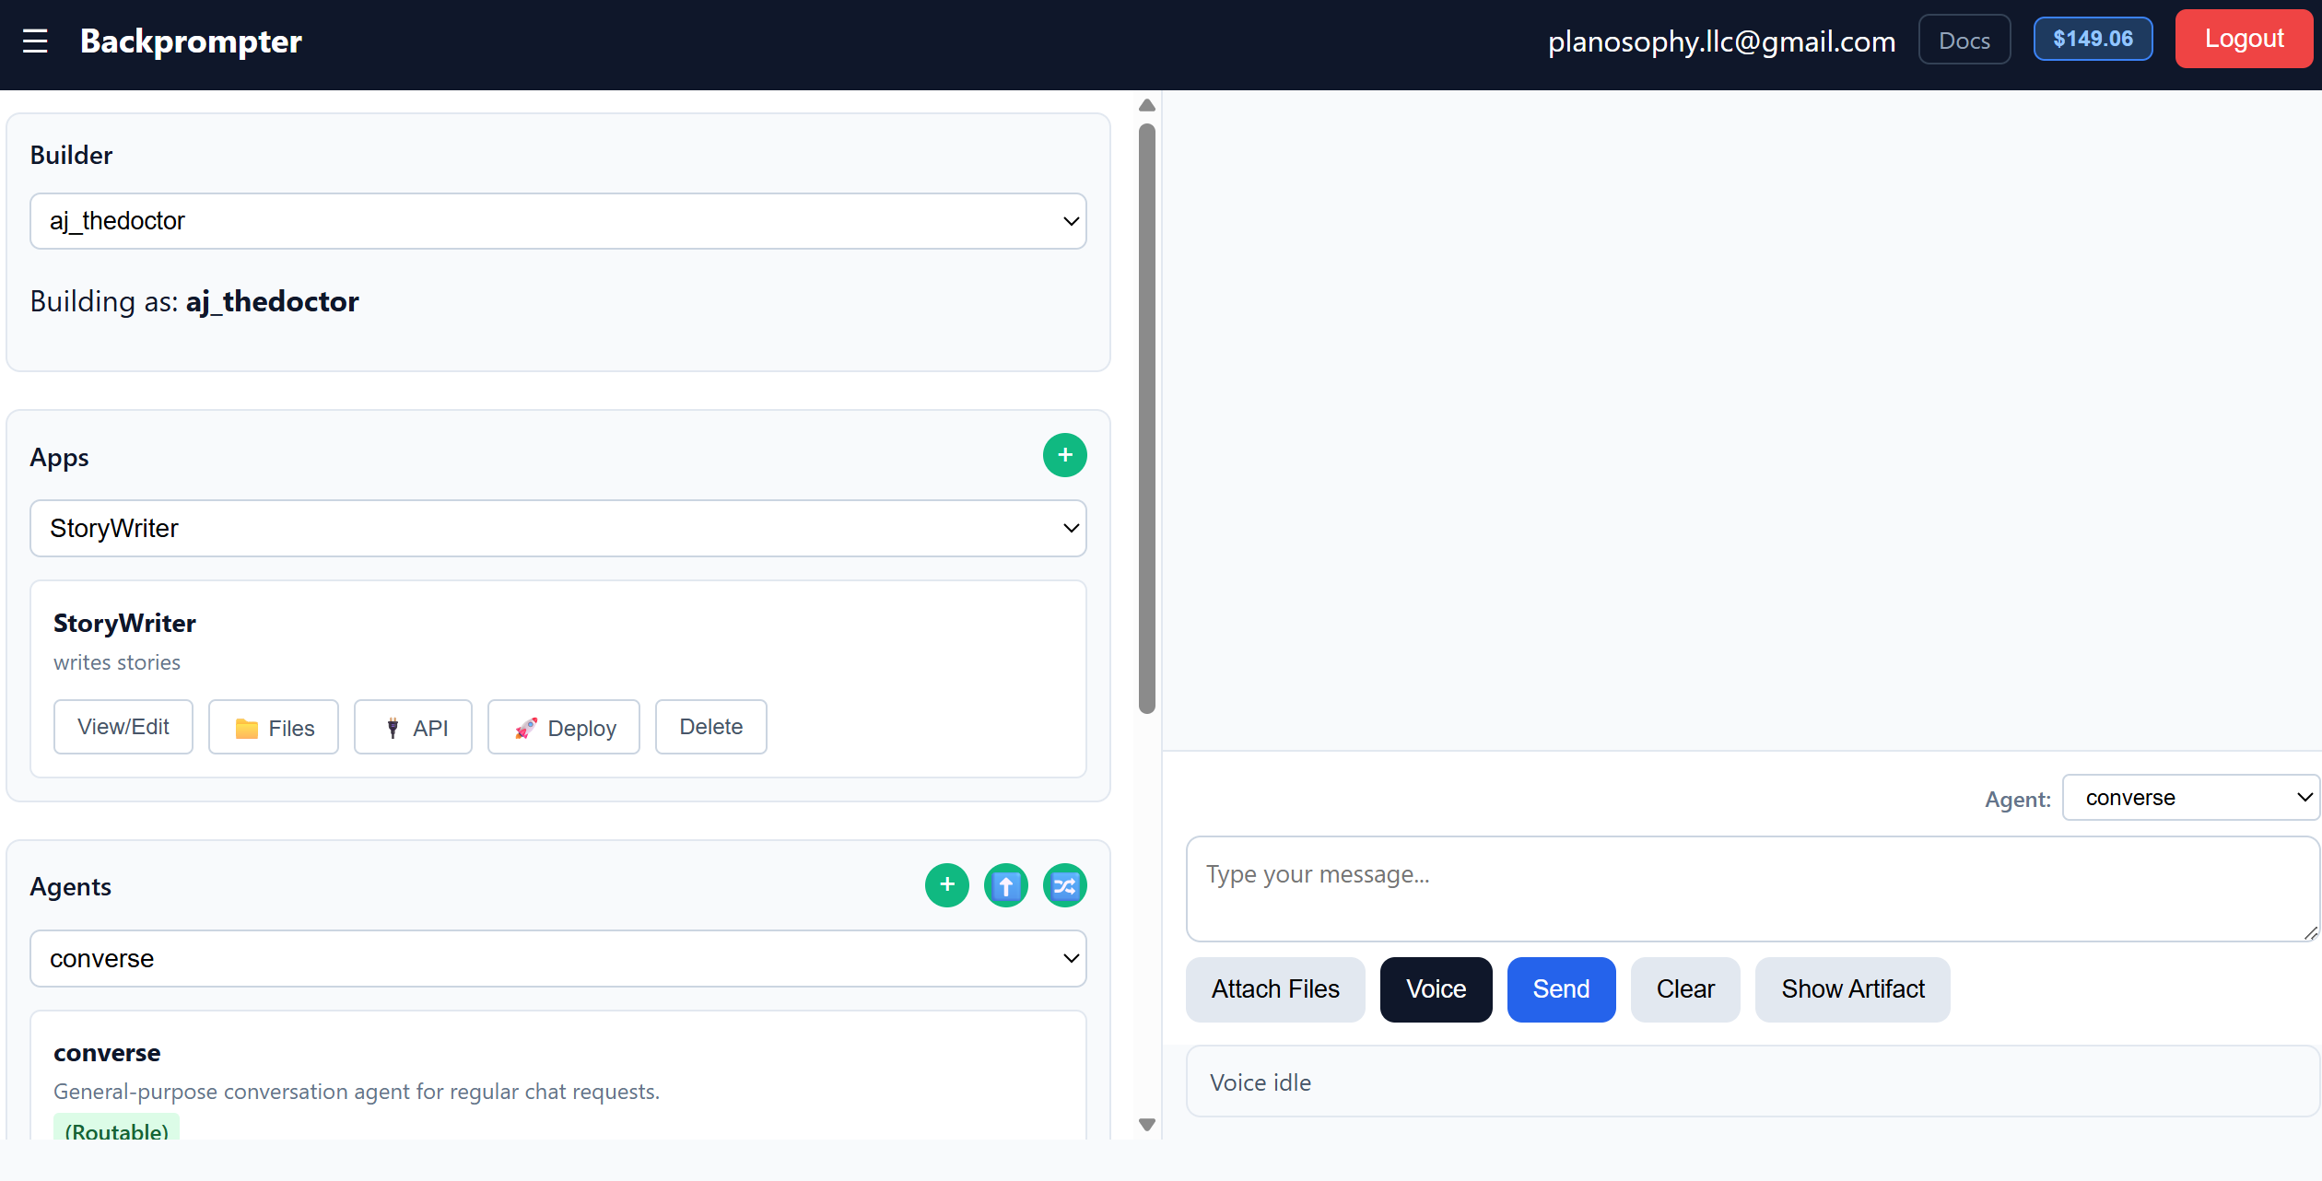This screenshot has width=2322, height=1181.
Task: Click the planosophy.llc@gmail.com account text
Action: (1721, 41)
